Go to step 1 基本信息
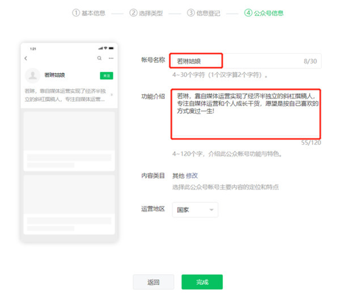This screenshot has height=293, width=347. pos(89,13)
